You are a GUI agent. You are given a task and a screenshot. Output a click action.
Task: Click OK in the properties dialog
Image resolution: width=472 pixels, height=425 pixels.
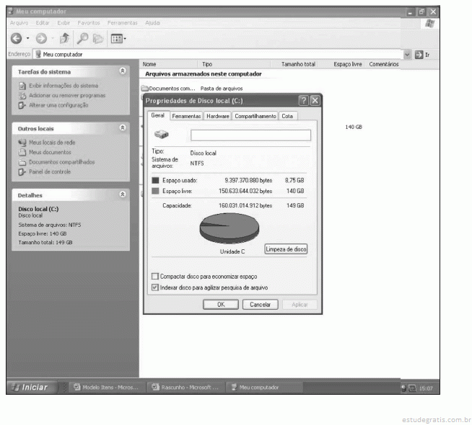point(221,304)
